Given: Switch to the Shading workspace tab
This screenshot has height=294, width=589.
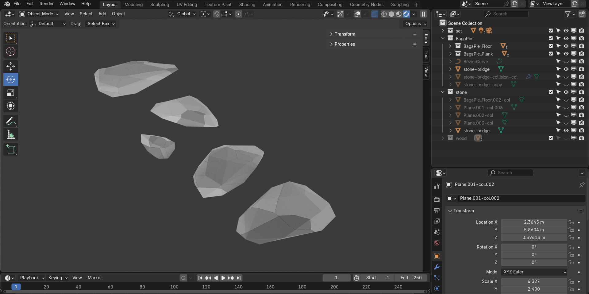Looking at the screenshot, I should [247, 5].
